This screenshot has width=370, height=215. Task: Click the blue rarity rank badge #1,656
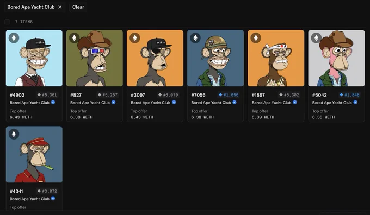[229, 95]
